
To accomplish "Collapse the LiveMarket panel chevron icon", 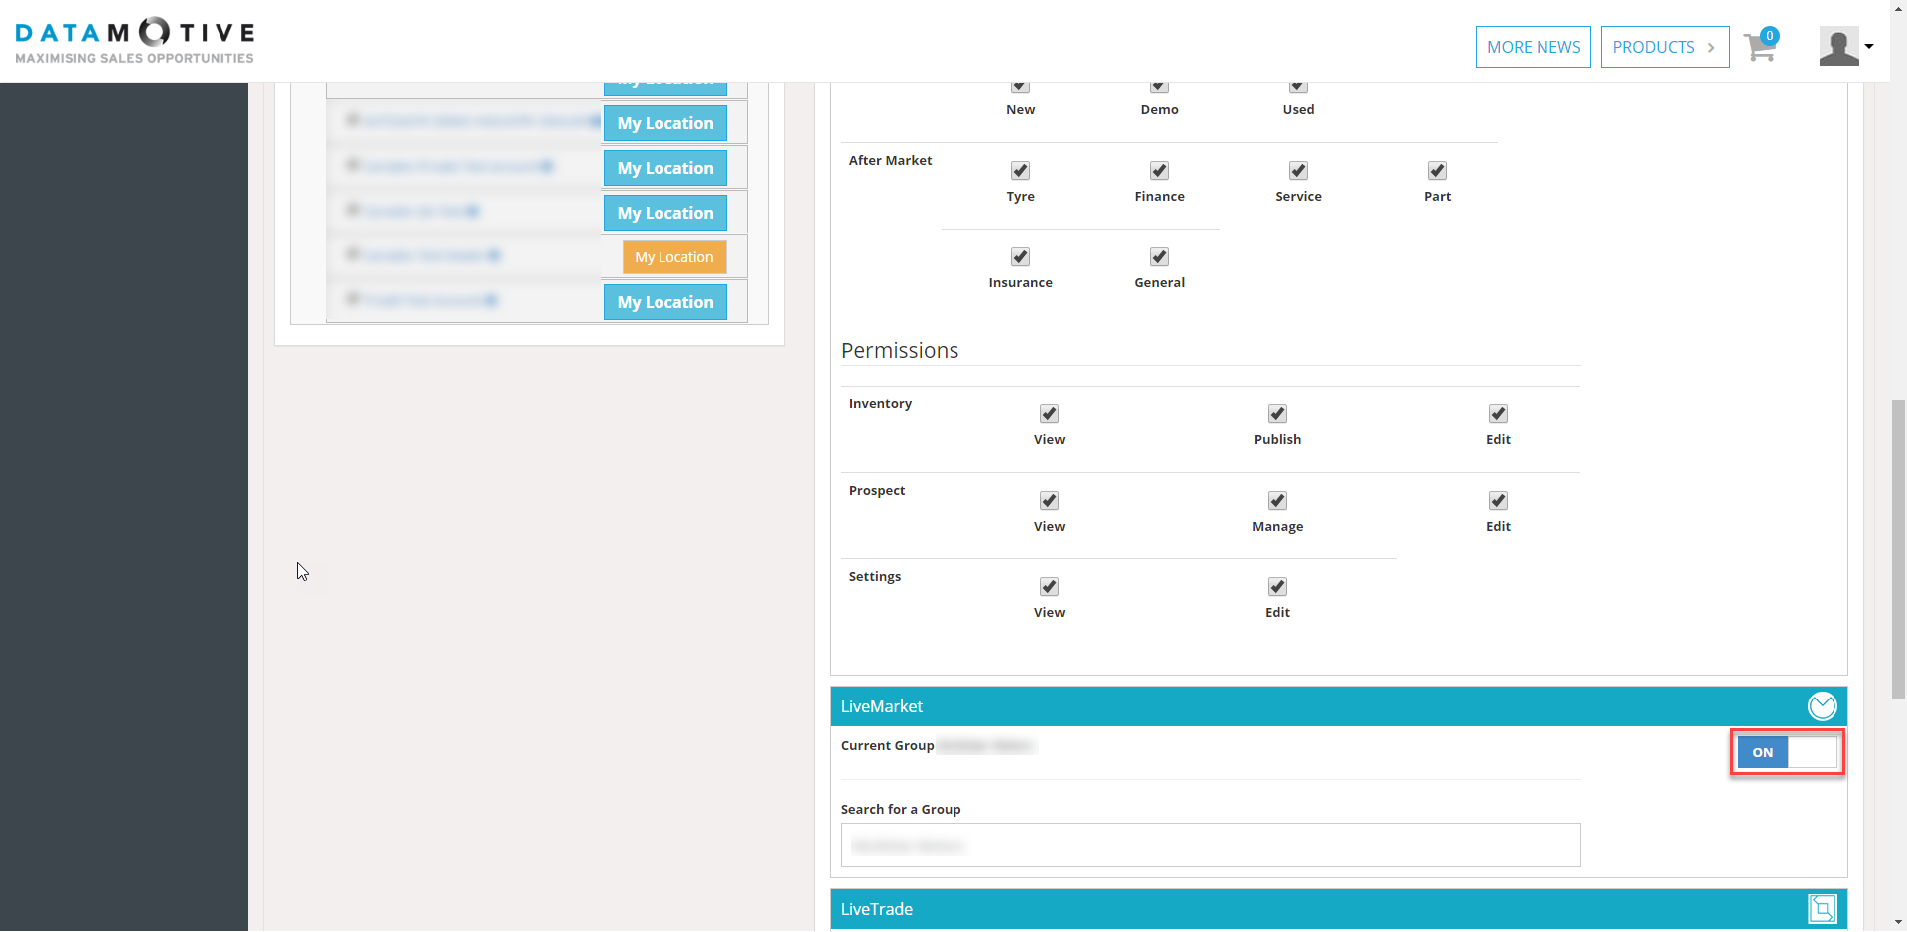I will 1822,706.
